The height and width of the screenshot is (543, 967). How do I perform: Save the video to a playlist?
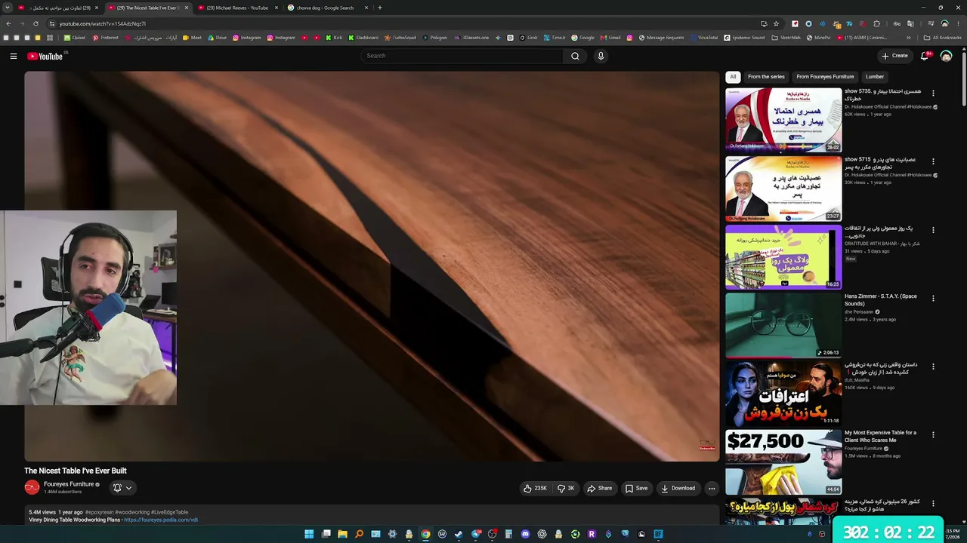[636, 488]
